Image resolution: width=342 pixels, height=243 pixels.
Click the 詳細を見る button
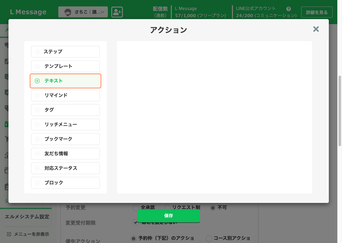click(x=317, y=12)
